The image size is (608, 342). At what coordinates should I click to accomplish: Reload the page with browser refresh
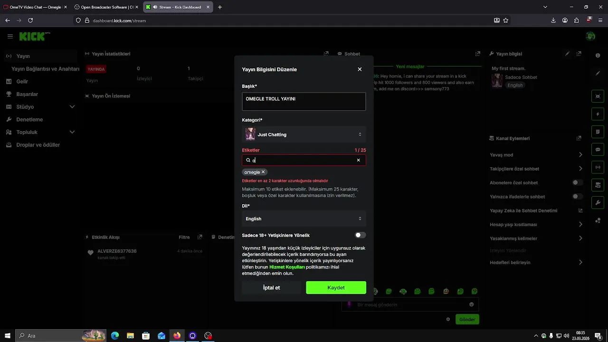click(x=30, y=20)
